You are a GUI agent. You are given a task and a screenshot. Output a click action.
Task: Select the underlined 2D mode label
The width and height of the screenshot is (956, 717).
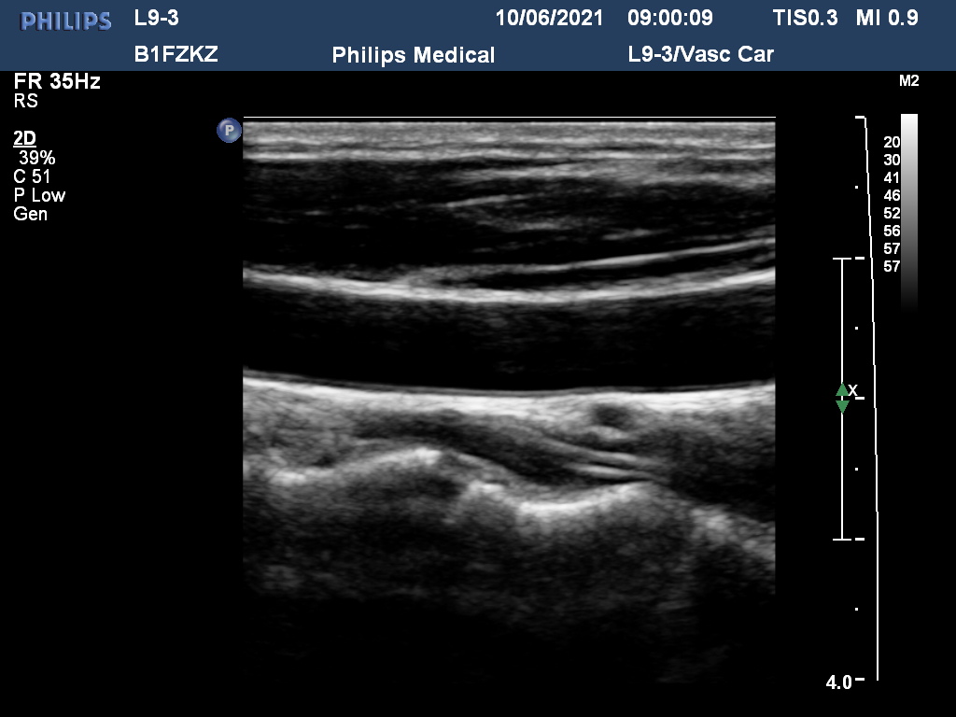click(x=25, y=138)
